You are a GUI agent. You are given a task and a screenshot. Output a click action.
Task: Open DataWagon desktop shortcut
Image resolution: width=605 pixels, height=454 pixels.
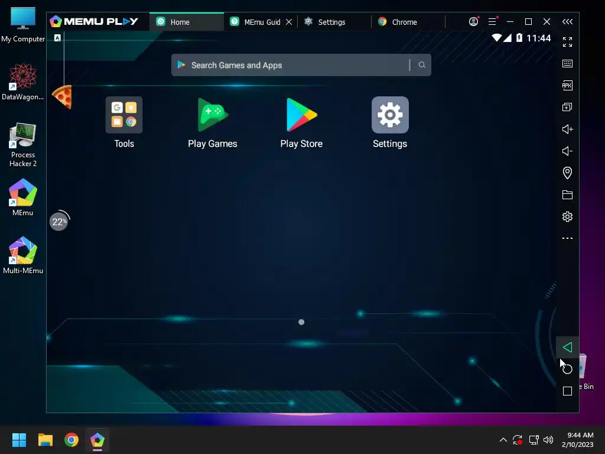coord(23,82)
